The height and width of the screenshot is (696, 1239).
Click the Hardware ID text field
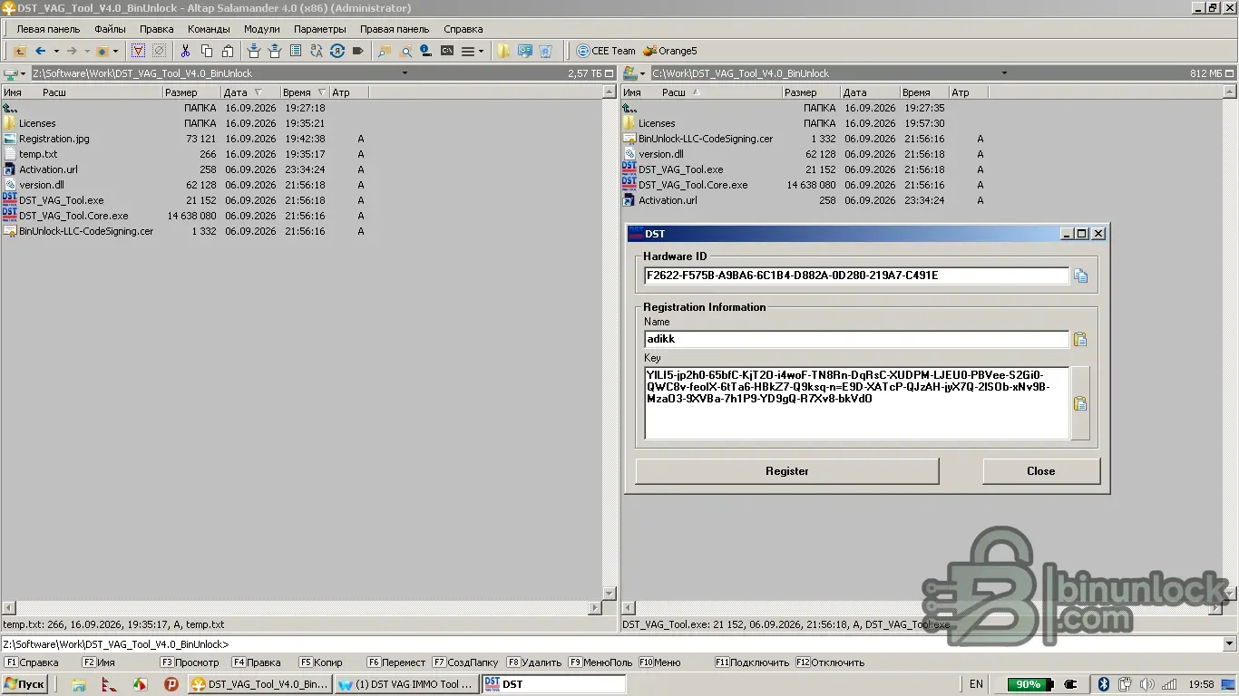pos(856,275)
